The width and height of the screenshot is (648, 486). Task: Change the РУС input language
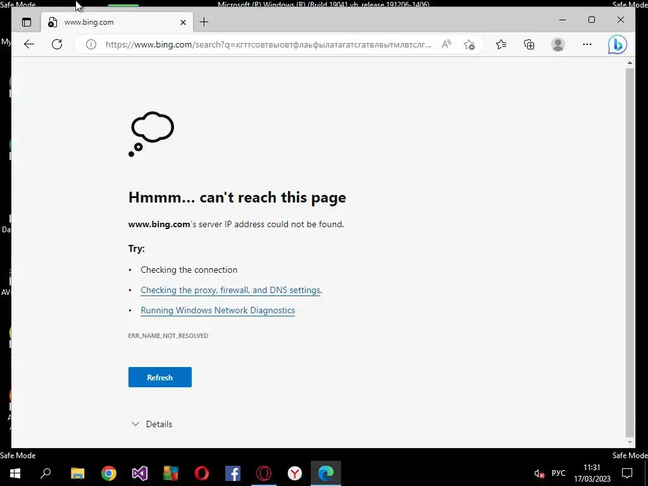558,473
